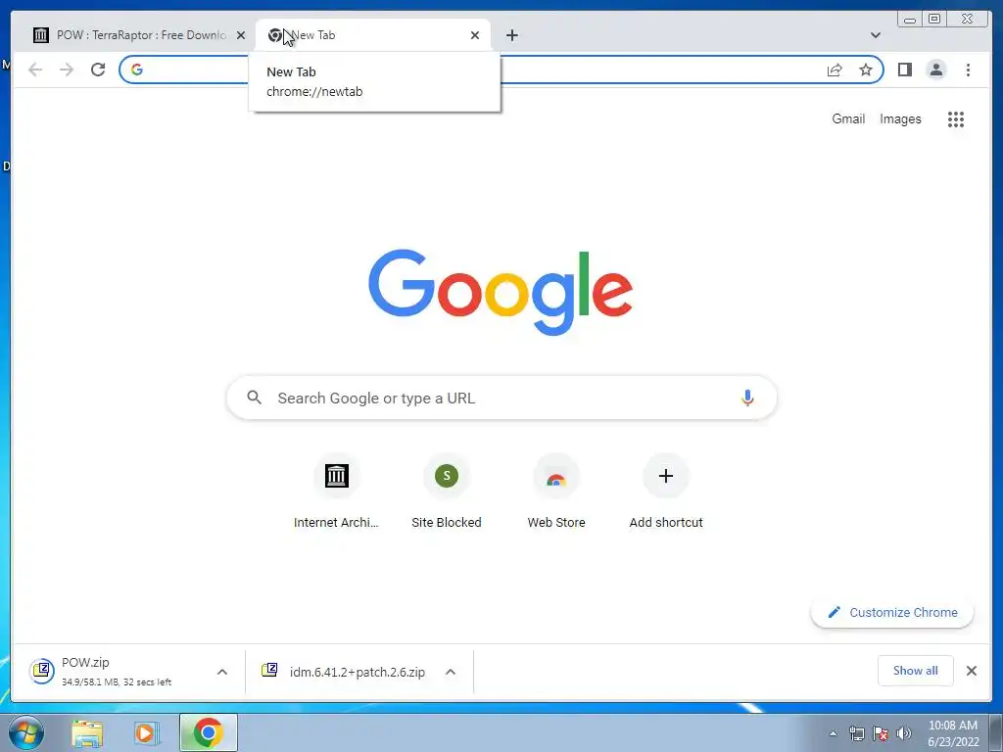Open the Site Blocked shortcut tile
Screen dimensions: 1003x752
coord(447,492)
